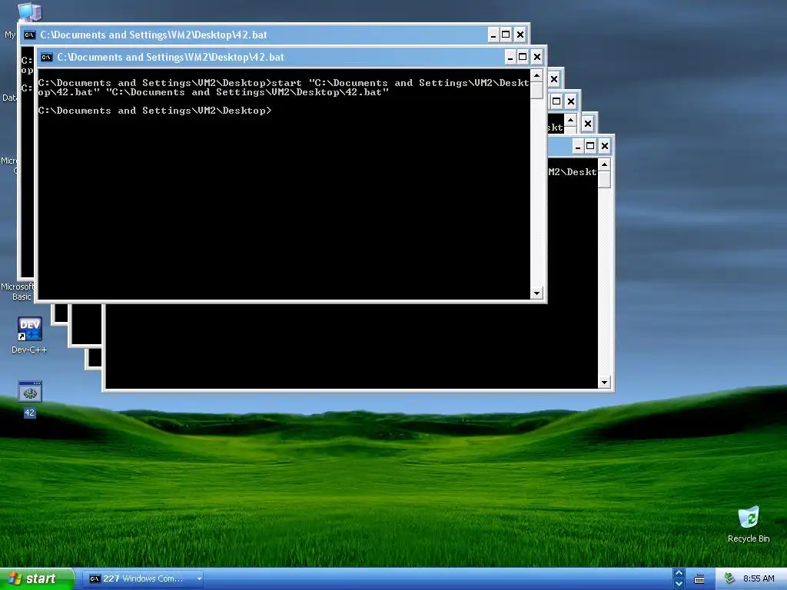Click the Safely Remove Hardware tray icon
787x590 pixels.
point(729,579)
